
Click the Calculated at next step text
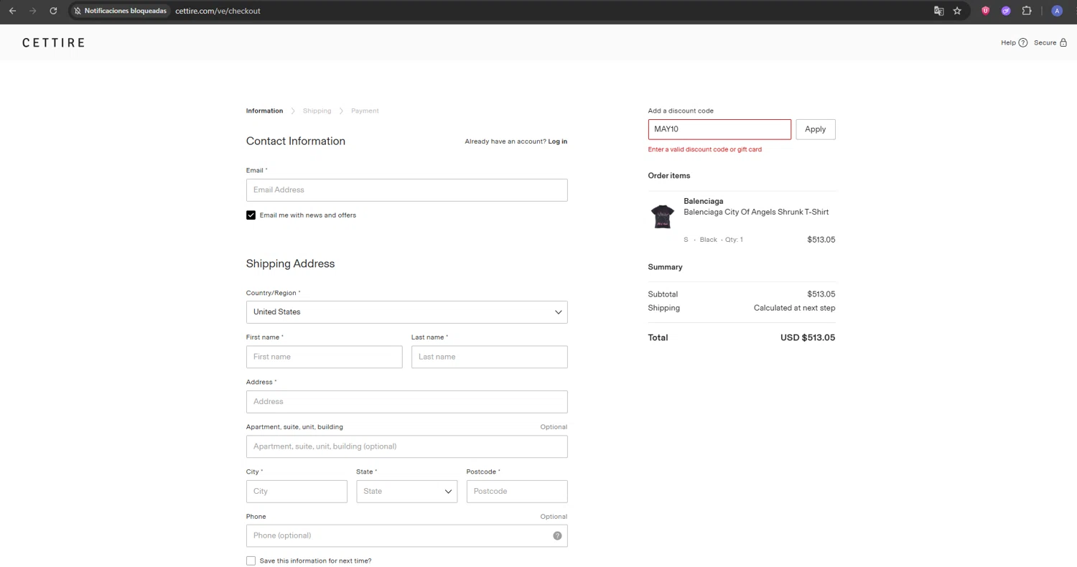[x=795, y=308]
